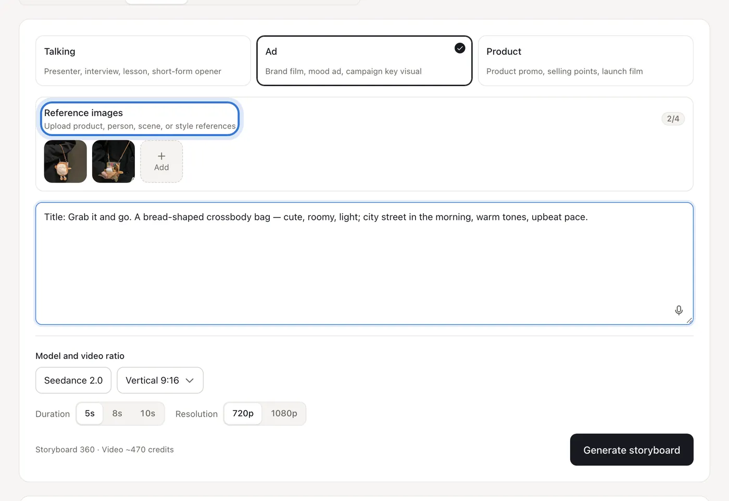Screen dimensions: 729x501
Task: Select the Talking video type card
Action: click(x=143, y=61)
